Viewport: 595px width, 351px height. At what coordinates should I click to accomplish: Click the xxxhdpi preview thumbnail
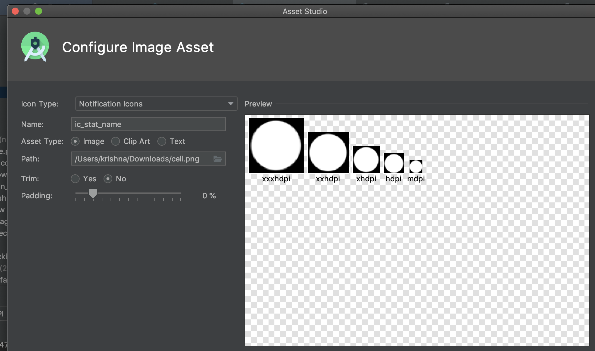point(276,145)
